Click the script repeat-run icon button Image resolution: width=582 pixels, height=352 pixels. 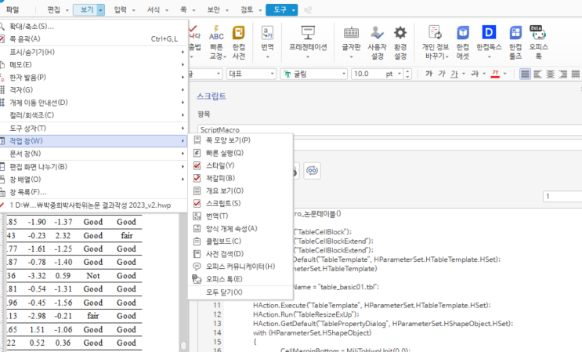313,171
